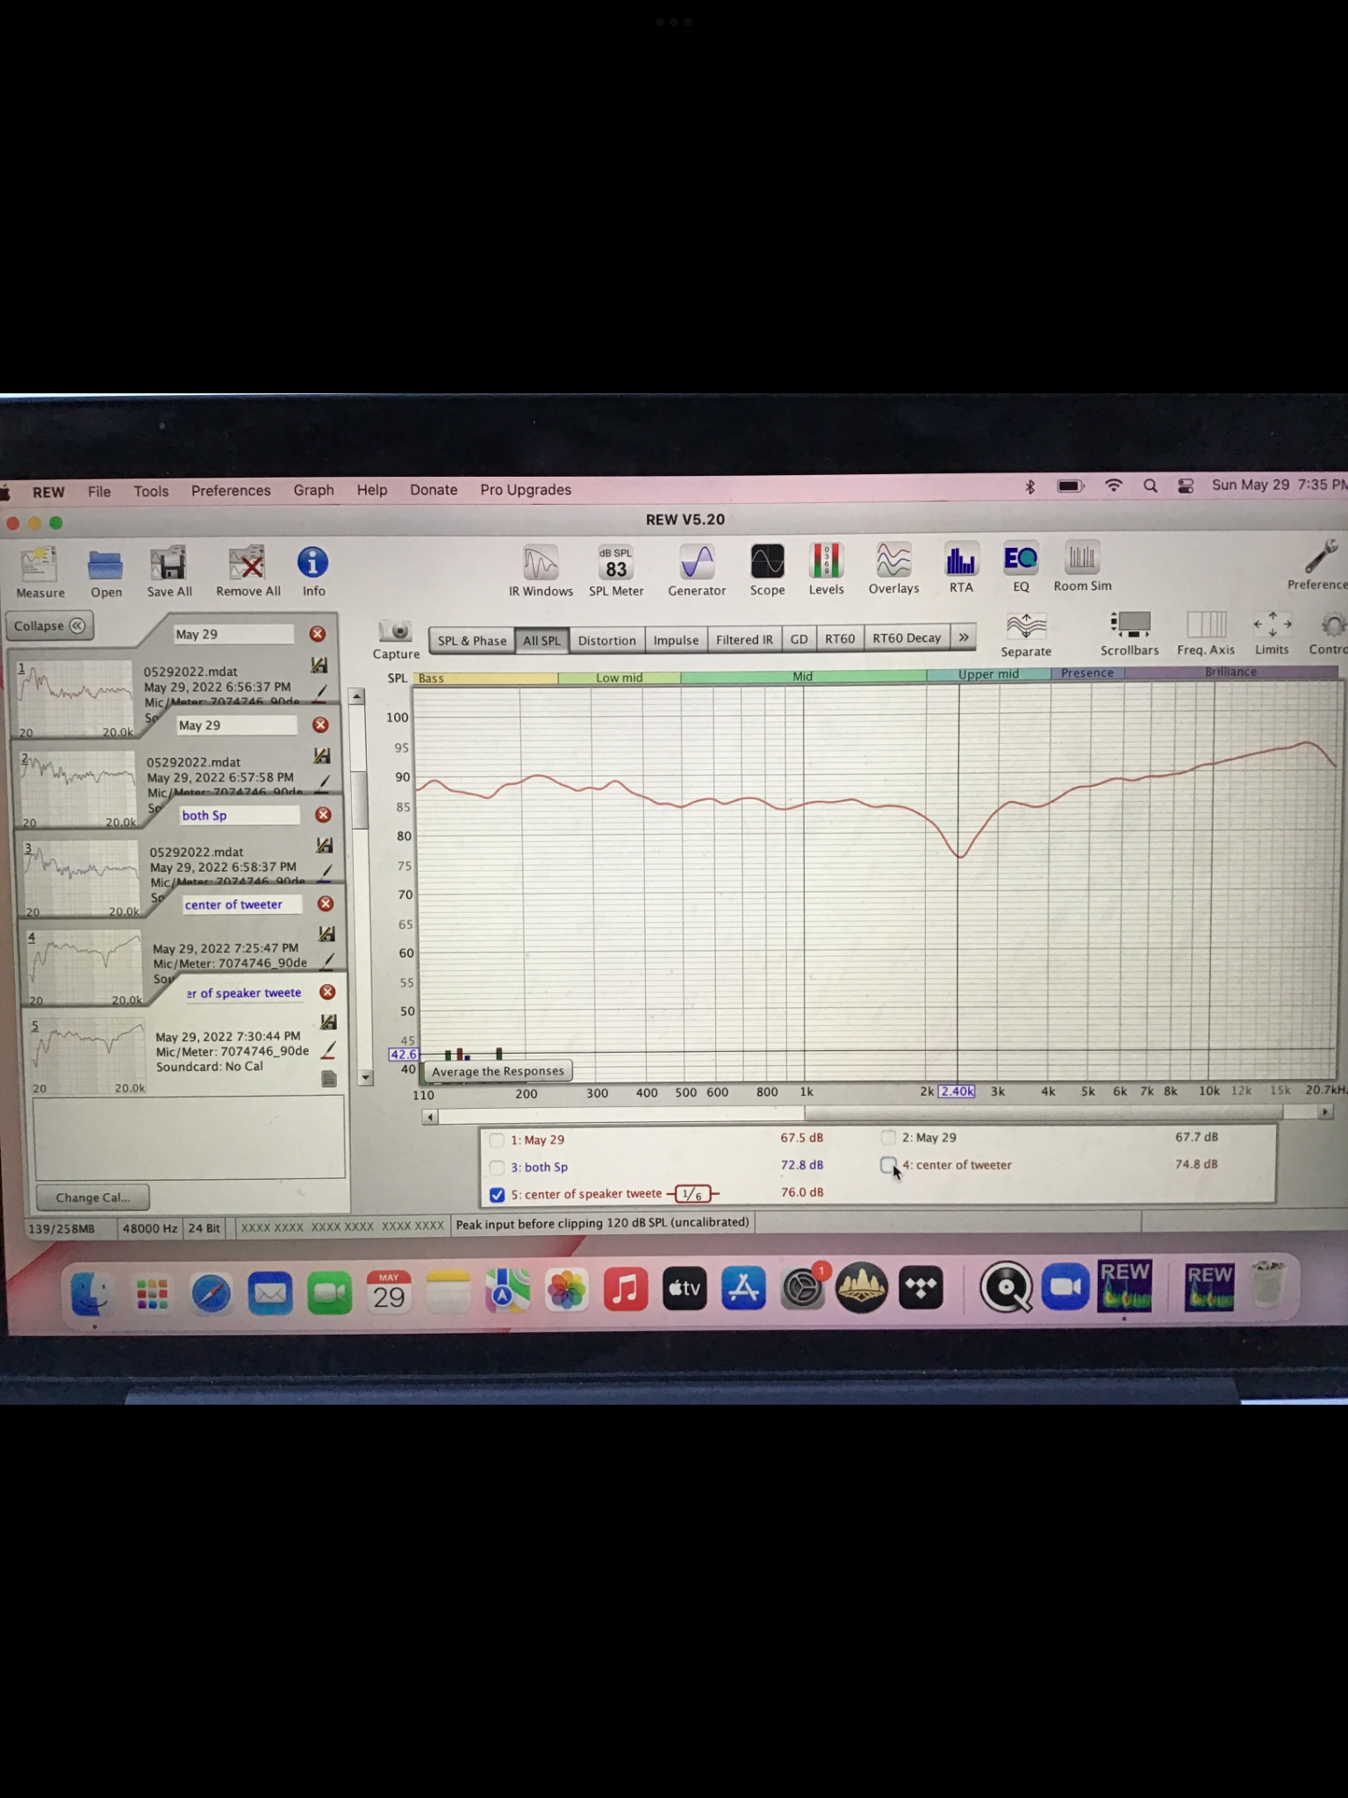The image size is (1348, 1798).
Task: Open the Impulse tab
Action: coord(676,639)
